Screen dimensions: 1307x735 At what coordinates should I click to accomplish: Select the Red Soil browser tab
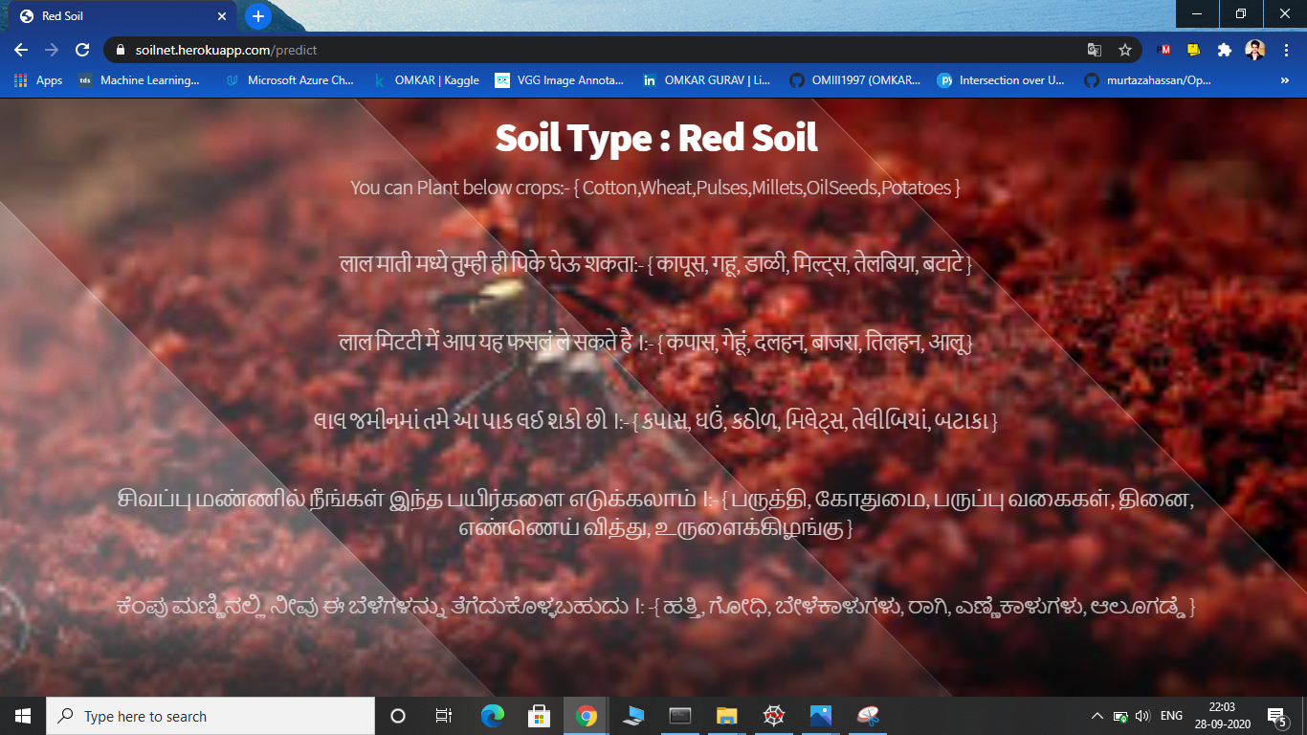pyautogui.click(x=115, y=16)
